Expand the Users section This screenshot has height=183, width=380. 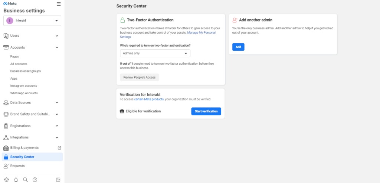point(32,36)
